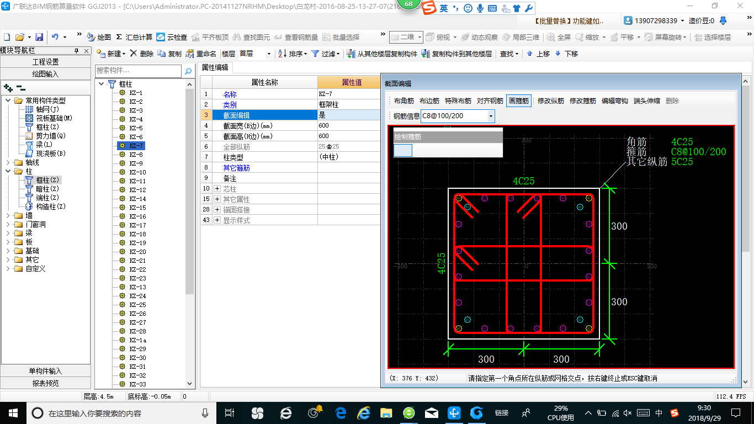
Task: Open the 工程设置 panel button
Action: click(x=45, y=62)
